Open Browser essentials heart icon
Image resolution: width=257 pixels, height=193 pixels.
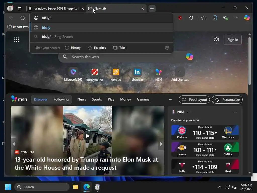coord(226,18)
